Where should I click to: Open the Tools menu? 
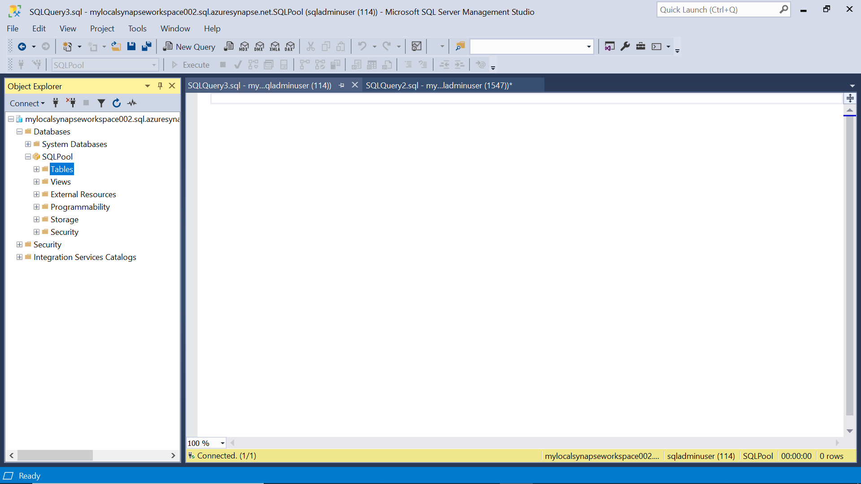[137, 29]
